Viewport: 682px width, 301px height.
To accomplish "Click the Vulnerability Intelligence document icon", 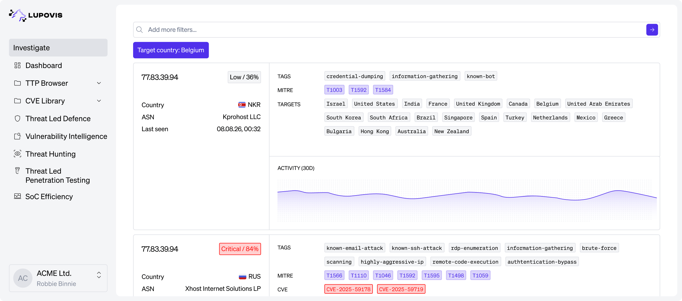I will (18, 136).
